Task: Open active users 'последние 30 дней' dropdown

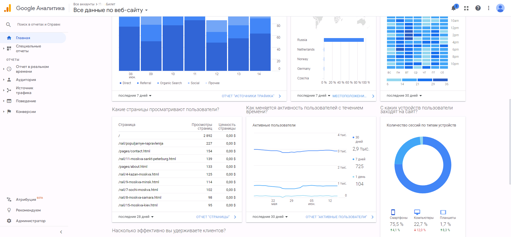Action: click(x=270, y=217)
